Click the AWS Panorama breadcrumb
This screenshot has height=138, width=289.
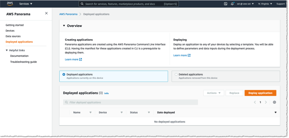(68, 14)
